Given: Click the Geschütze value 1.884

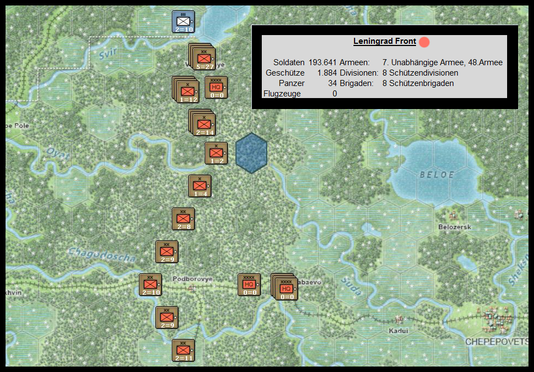Looking at the screenshot, I should 327,73.
